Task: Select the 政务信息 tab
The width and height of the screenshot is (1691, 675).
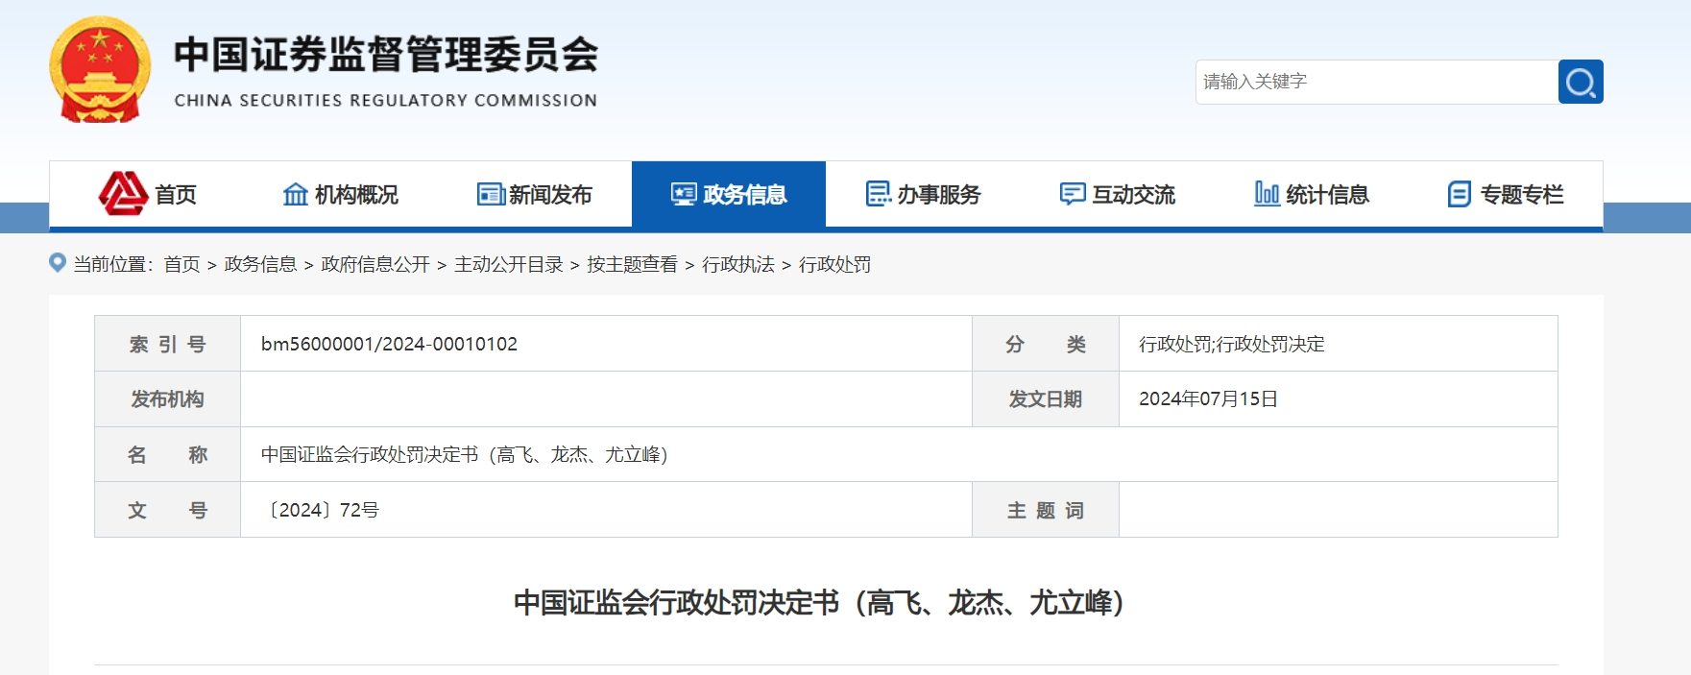Action: coord(729,194)
